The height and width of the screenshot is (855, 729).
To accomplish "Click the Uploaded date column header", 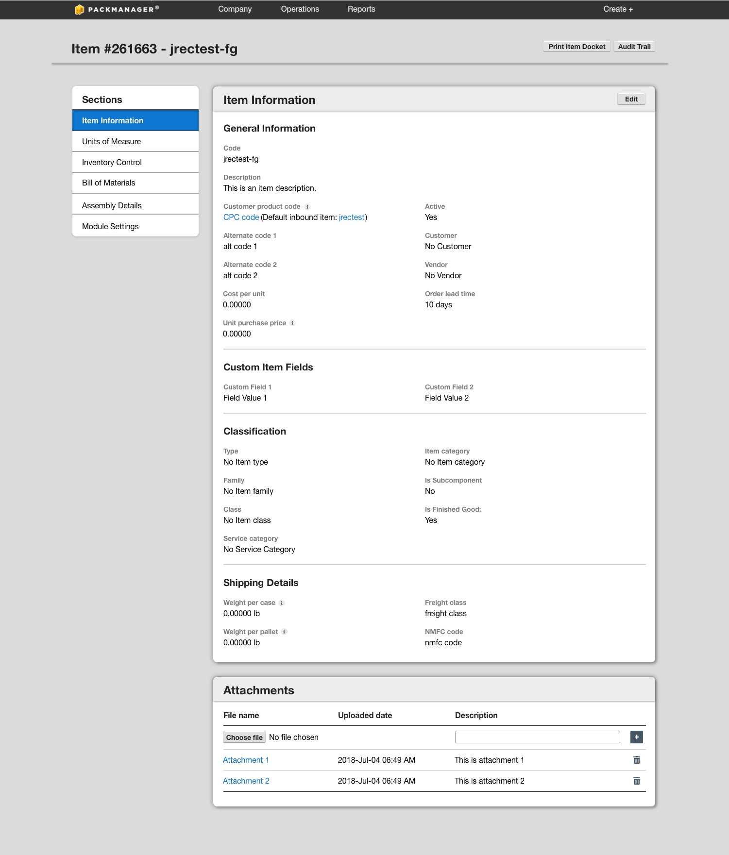I will [365, 715].
